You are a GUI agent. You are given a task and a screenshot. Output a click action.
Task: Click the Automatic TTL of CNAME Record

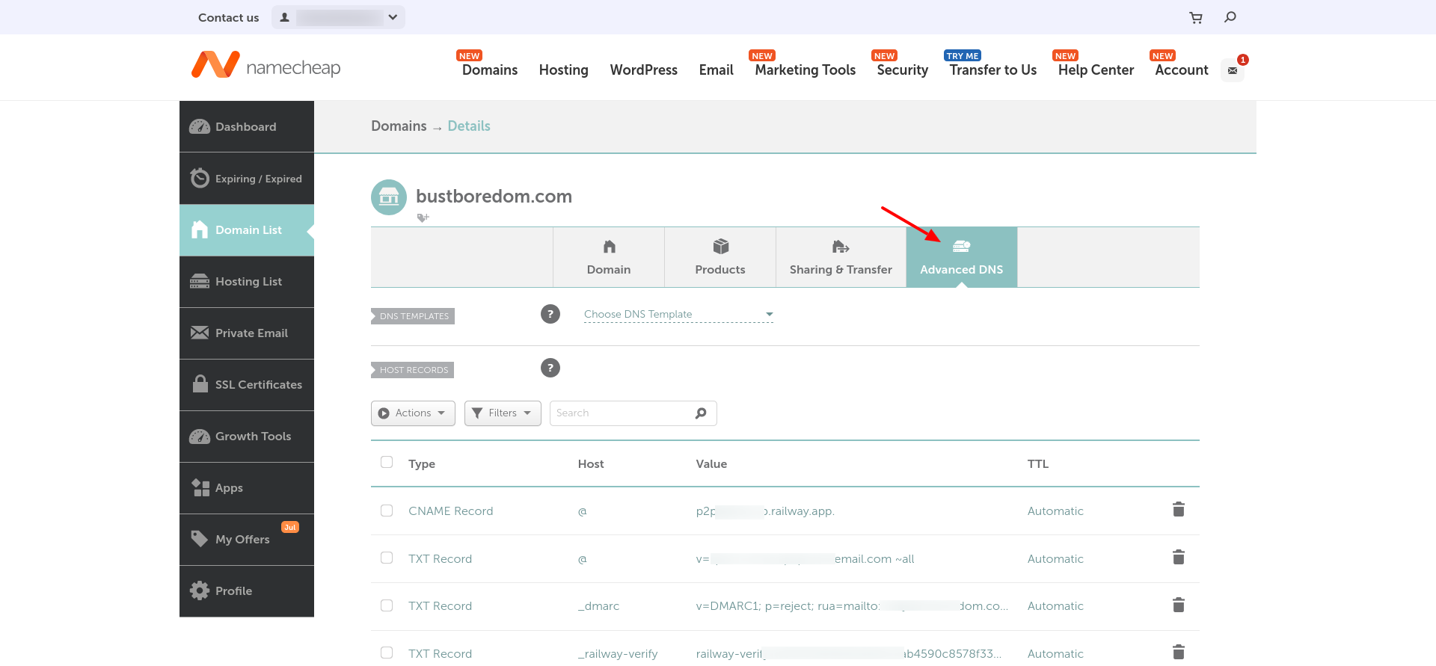click(x=1055, y=511)
